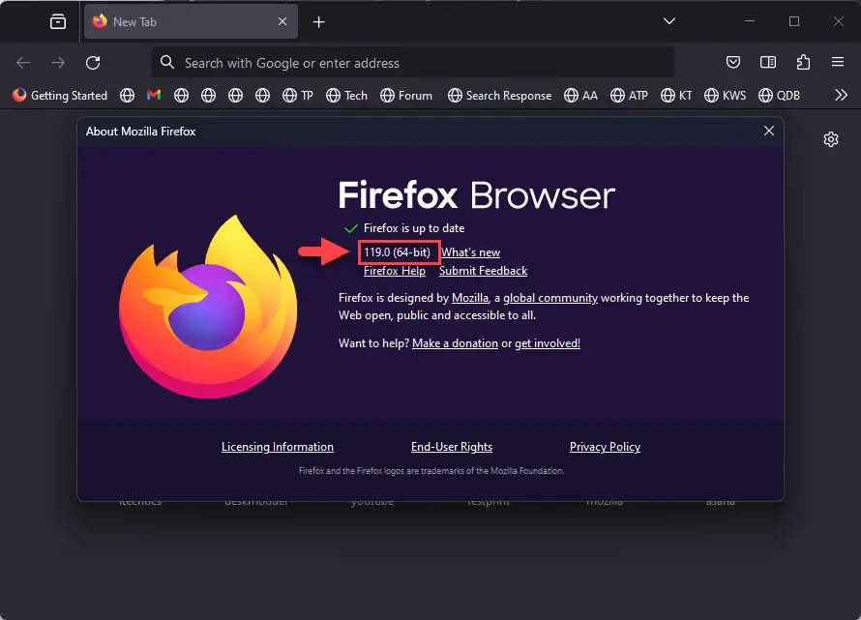The image size is (861, 620).
Task: Open the Forum bookmark
Action: [405, 96]
